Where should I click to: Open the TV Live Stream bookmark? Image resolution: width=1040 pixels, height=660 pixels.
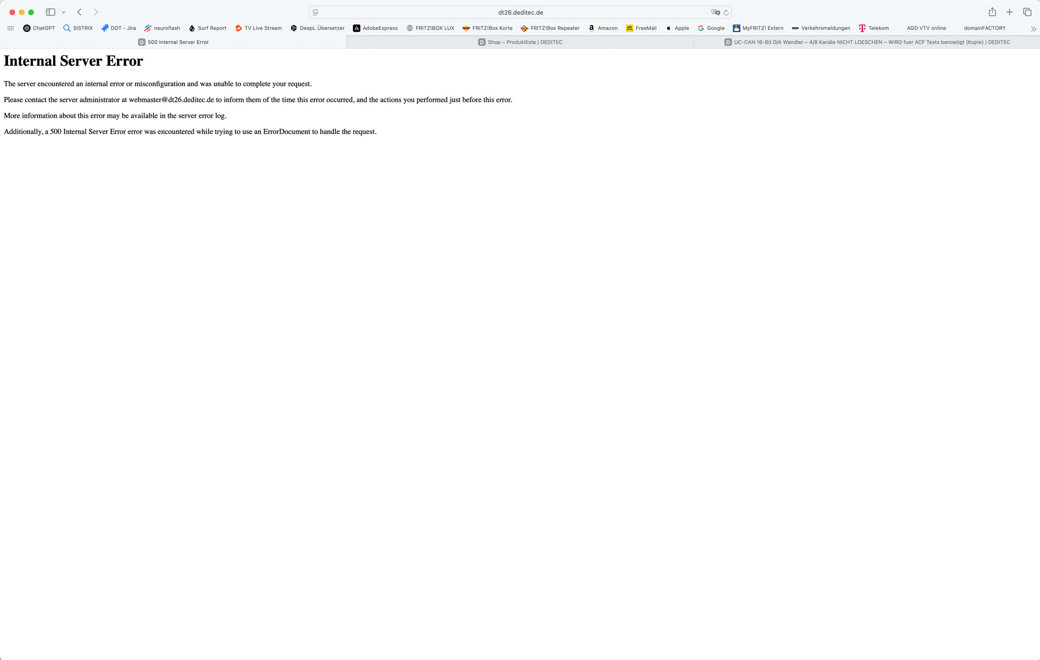(258, 28)
